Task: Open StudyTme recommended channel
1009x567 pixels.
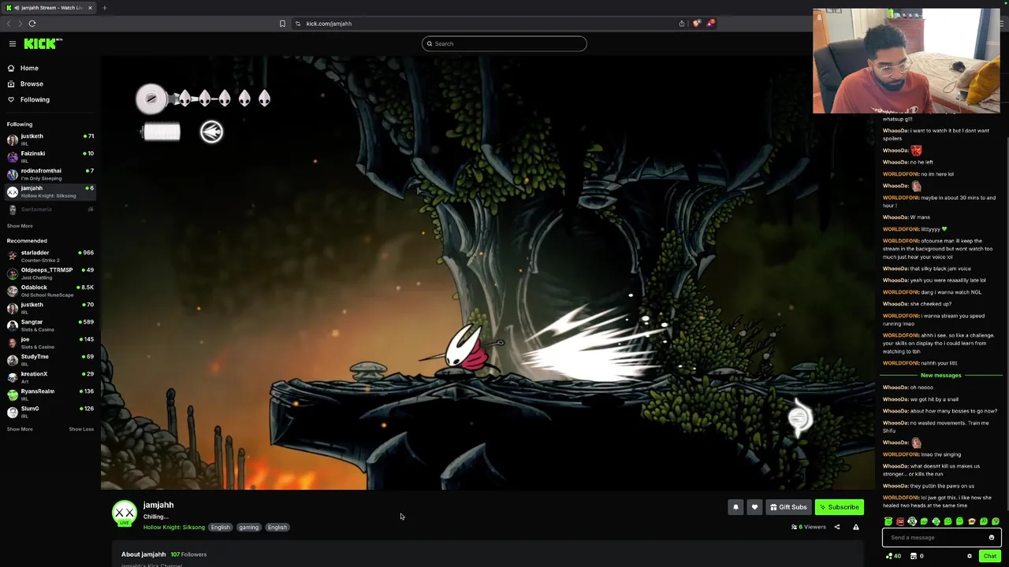Action: 50,360
